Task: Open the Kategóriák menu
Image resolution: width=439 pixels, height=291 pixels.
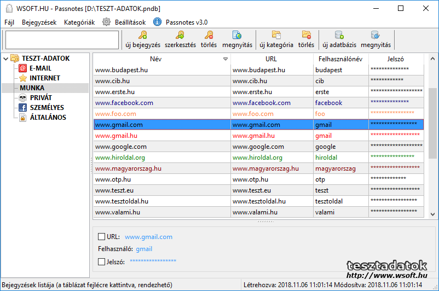Action: [x=79, y=22]
